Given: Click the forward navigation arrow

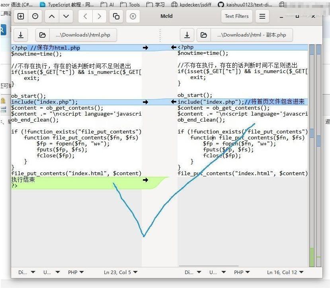Looking at the screenshot, I should pyautogui.click(x=99, y=16).
